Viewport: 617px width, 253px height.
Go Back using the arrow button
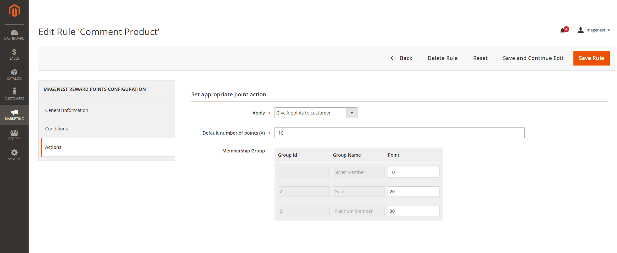(401, 58)
